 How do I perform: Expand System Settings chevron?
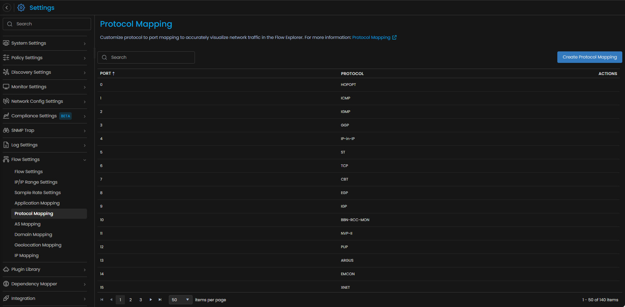(85, 44)
